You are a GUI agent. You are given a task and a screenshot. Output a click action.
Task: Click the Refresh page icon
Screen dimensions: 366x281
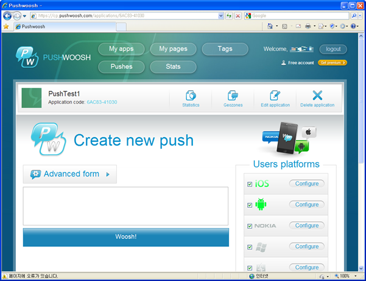[x=229, y=16]
